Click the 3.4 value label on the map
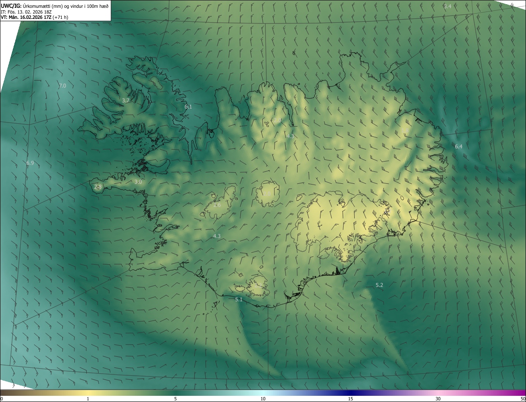This screenshot has width=526, height=402. point(448,6)
